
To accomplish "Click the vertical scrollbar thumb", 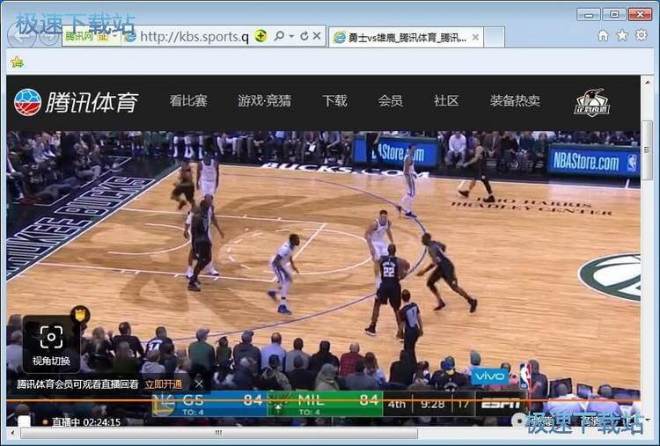I will point(647,150).
